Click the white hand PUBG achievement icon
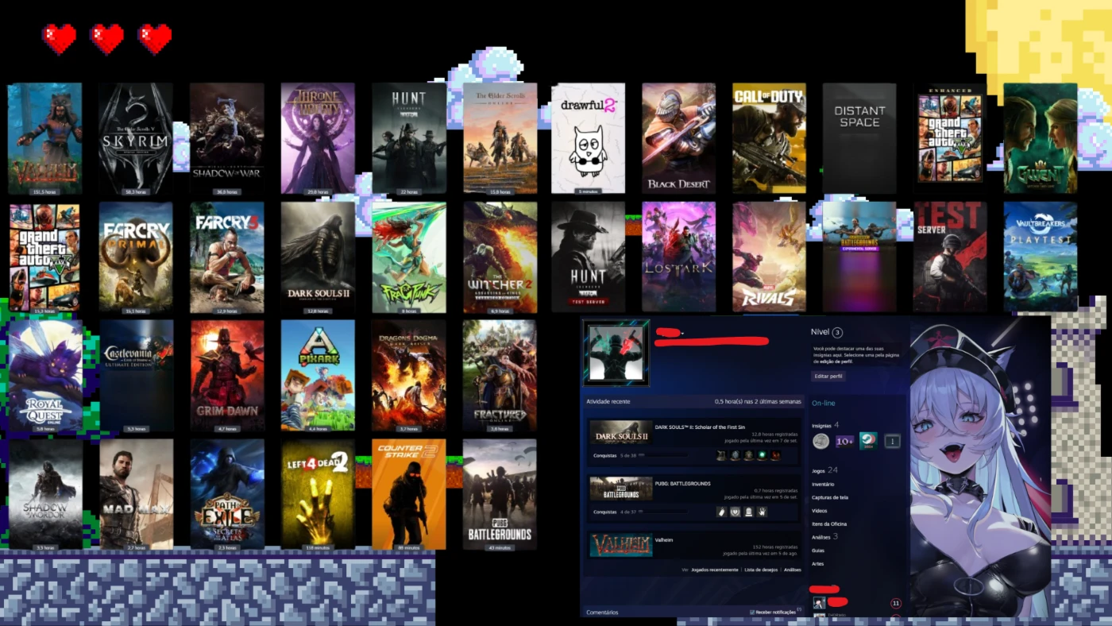This screenshot has width=1112, height=626. click(762, 512)
